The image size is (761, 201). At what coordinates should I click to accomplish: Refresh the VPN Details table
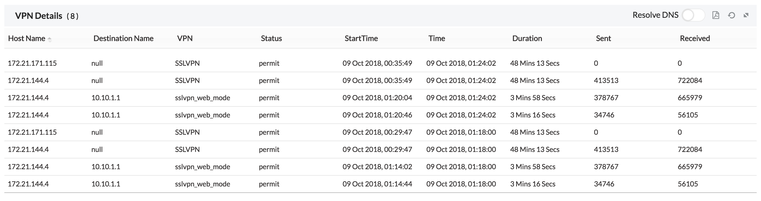[732, 15]
